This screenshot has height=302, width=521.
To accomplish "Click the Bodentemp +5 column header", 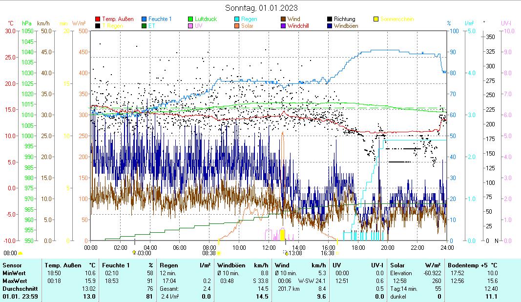I will click(468, 265).
